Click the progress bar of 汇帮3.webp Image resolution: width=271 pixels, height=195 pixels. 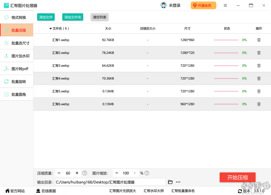[226, 66]
